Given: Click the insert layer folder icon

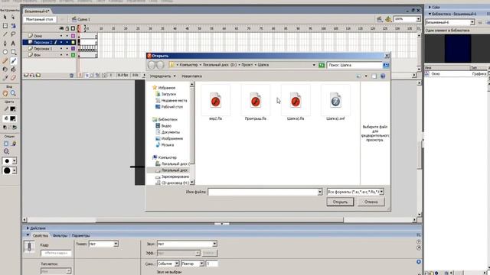Looking at the screenshot, I should click(38, 75).
